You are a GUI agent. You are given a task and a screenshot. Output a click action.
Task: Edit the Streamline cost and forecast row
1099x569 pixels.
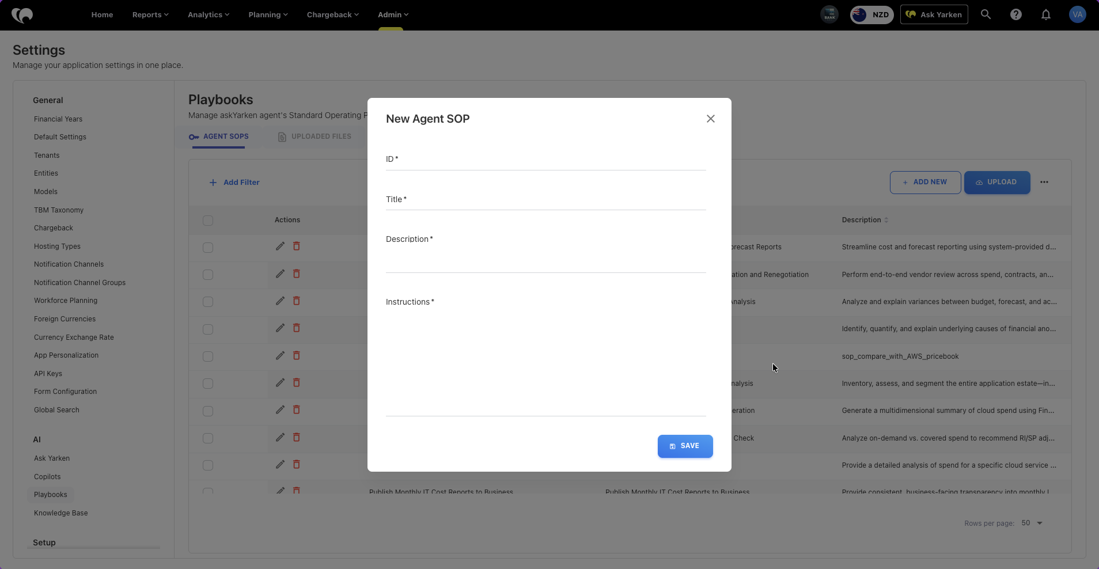280,246
